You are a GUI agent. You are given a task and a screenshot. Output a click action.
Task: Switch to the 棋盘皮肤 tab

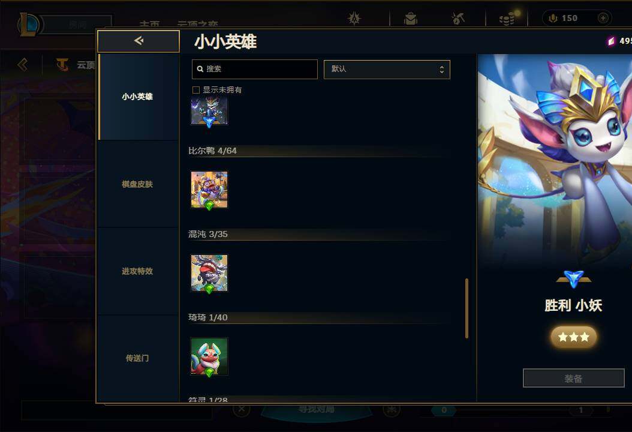point(137,184)
